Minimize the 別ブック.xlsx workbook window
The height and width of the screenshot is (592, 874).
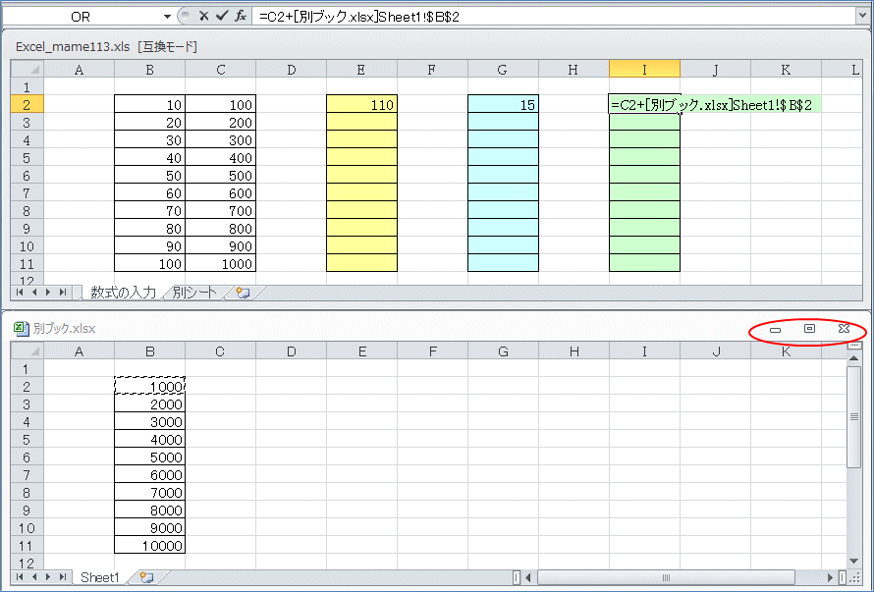776,330
